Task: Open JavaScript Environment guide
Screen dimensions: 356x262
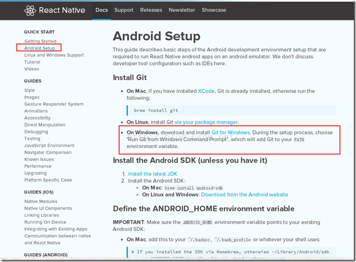Action: [49, 145]
